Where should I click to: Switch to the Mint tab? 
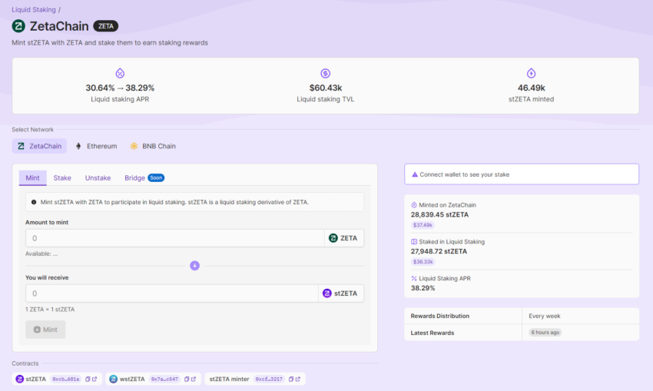tap(32, 177)
